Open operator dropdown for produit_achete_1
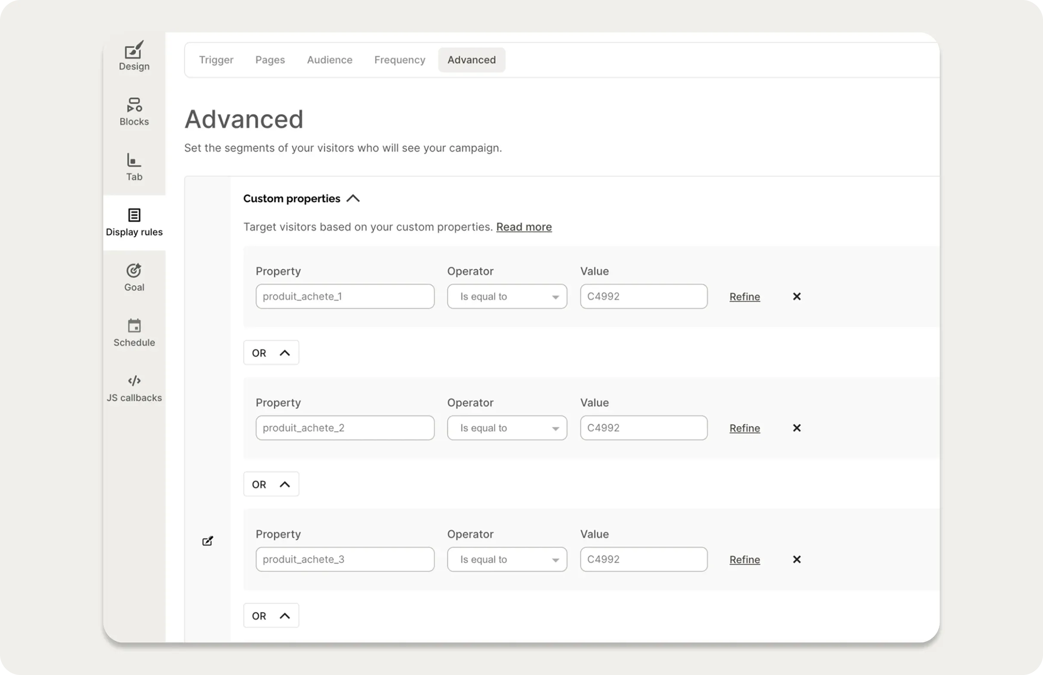The image size is (1043, 675). click(x=507, y=296)
